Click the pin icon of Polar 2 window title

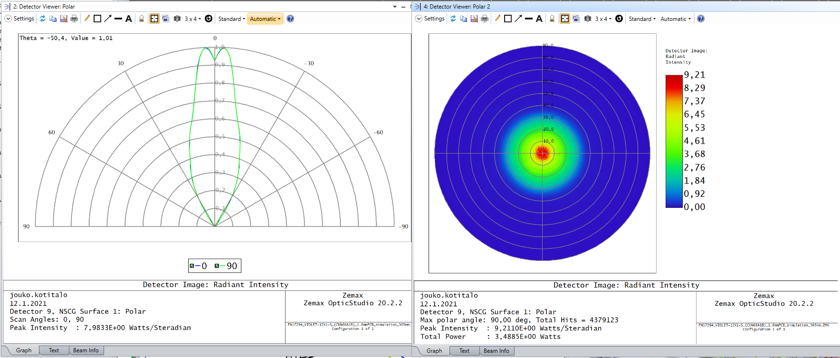click(x=417, y=7)
